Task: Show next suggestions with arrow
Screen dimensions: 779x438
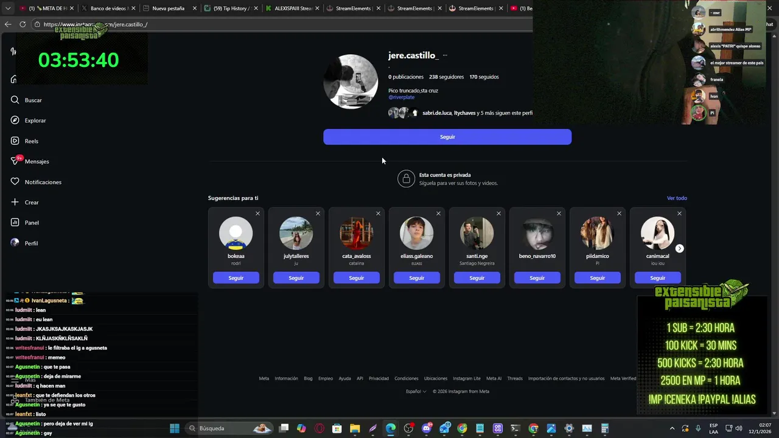Action: point(679,248)
